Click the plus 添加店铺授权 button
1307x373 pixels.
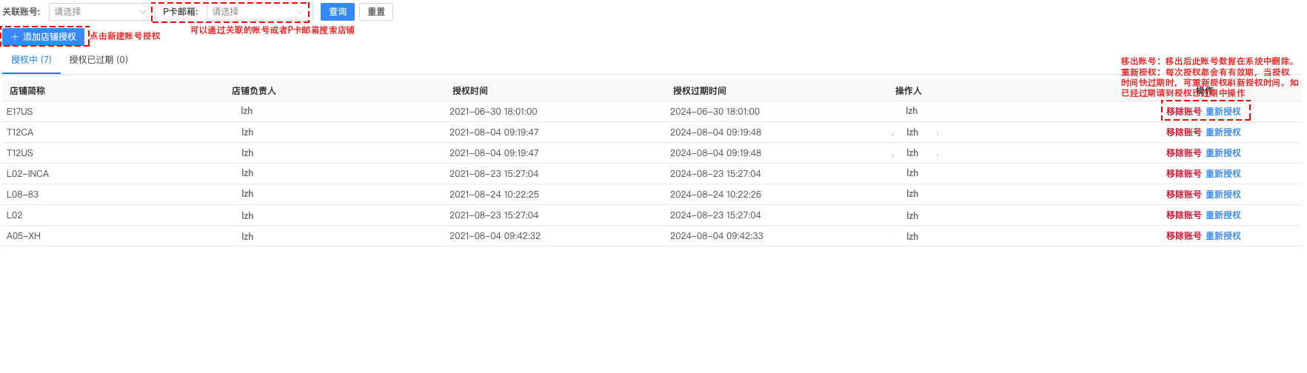coord(44,37)
